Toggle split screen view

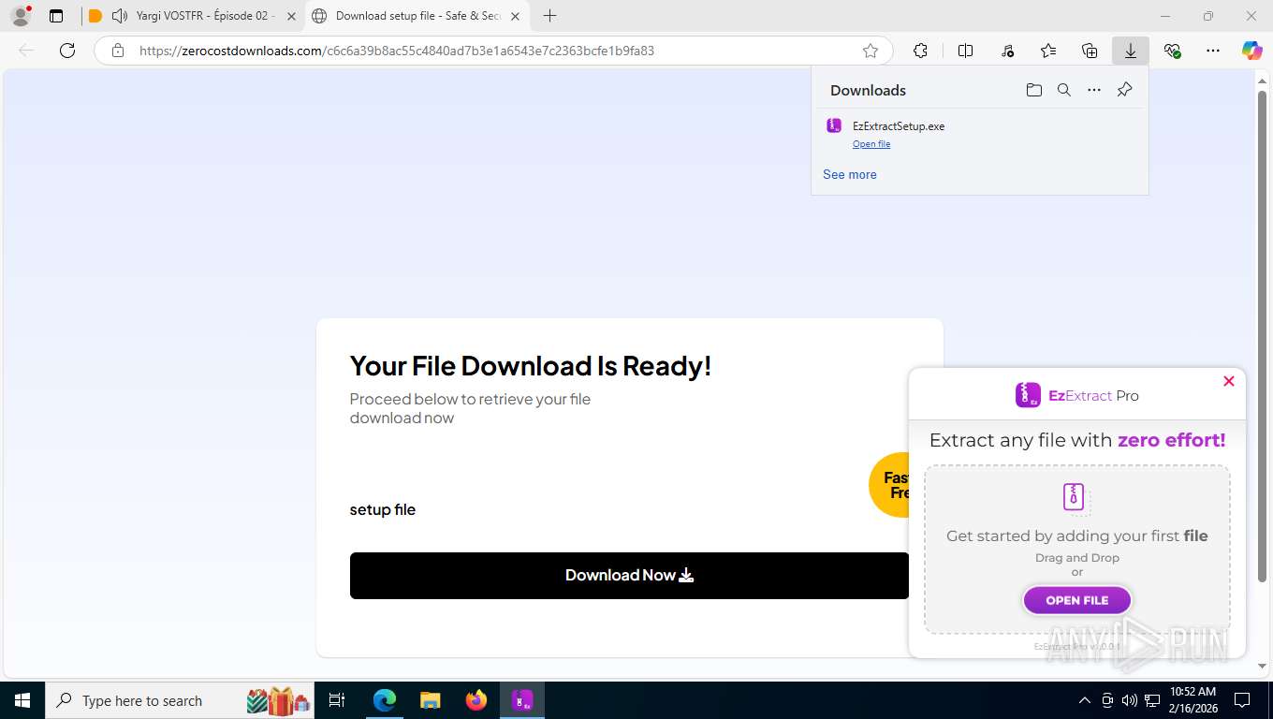click(966, 51)
